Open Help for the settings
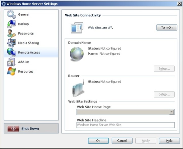This screenshot has height=149, width=183. click(x=169, y=141)
